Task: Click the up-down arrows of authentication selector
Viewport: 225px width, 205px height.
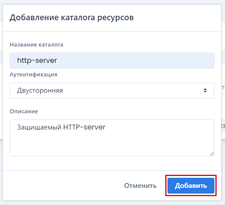Action: (205, 90)
